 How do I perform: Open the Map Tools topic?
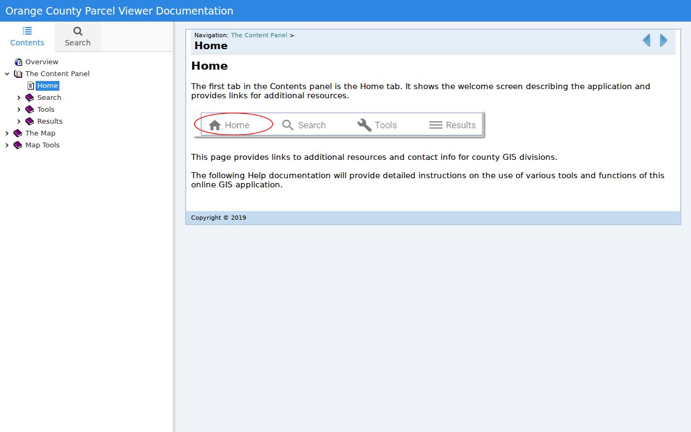[43, 145]
